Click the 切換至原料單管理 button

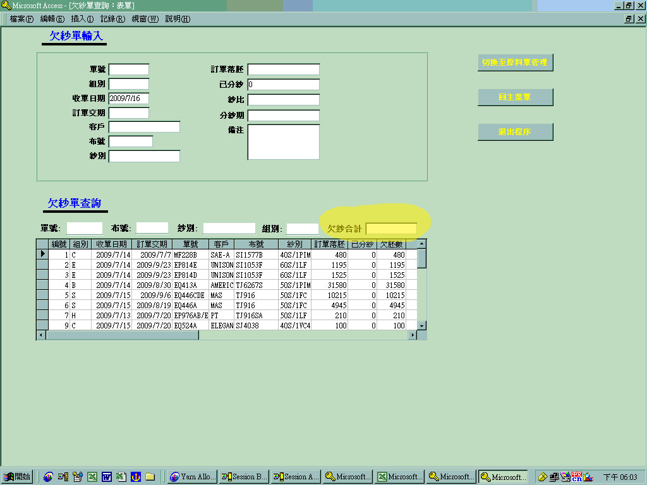click(x=516, y=63)
